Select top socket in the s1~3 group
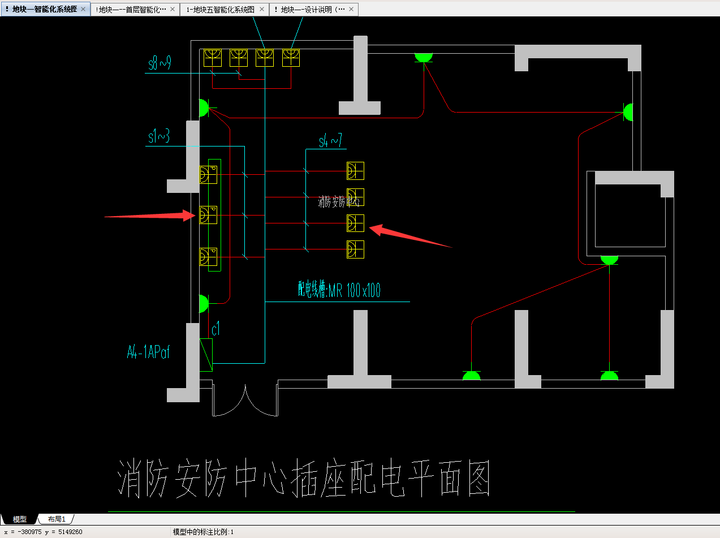The image size is (720, 538). pos(208,175)
